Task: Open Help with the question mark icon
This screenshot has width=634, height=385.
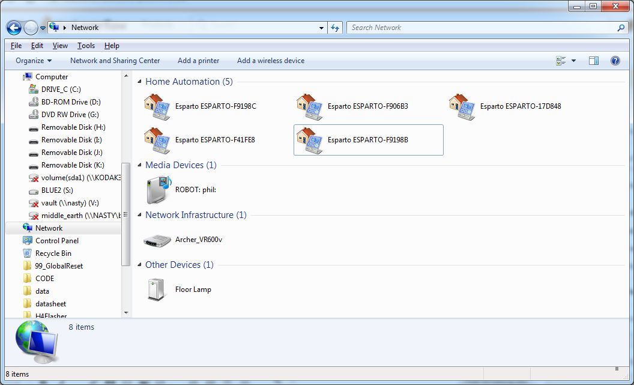Action: [x=615, y=61]
